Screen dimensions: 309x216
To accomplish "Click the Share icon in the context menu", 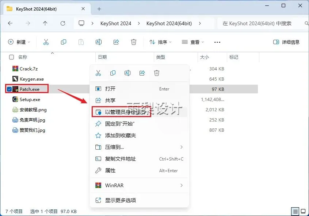I will point(142,73).
